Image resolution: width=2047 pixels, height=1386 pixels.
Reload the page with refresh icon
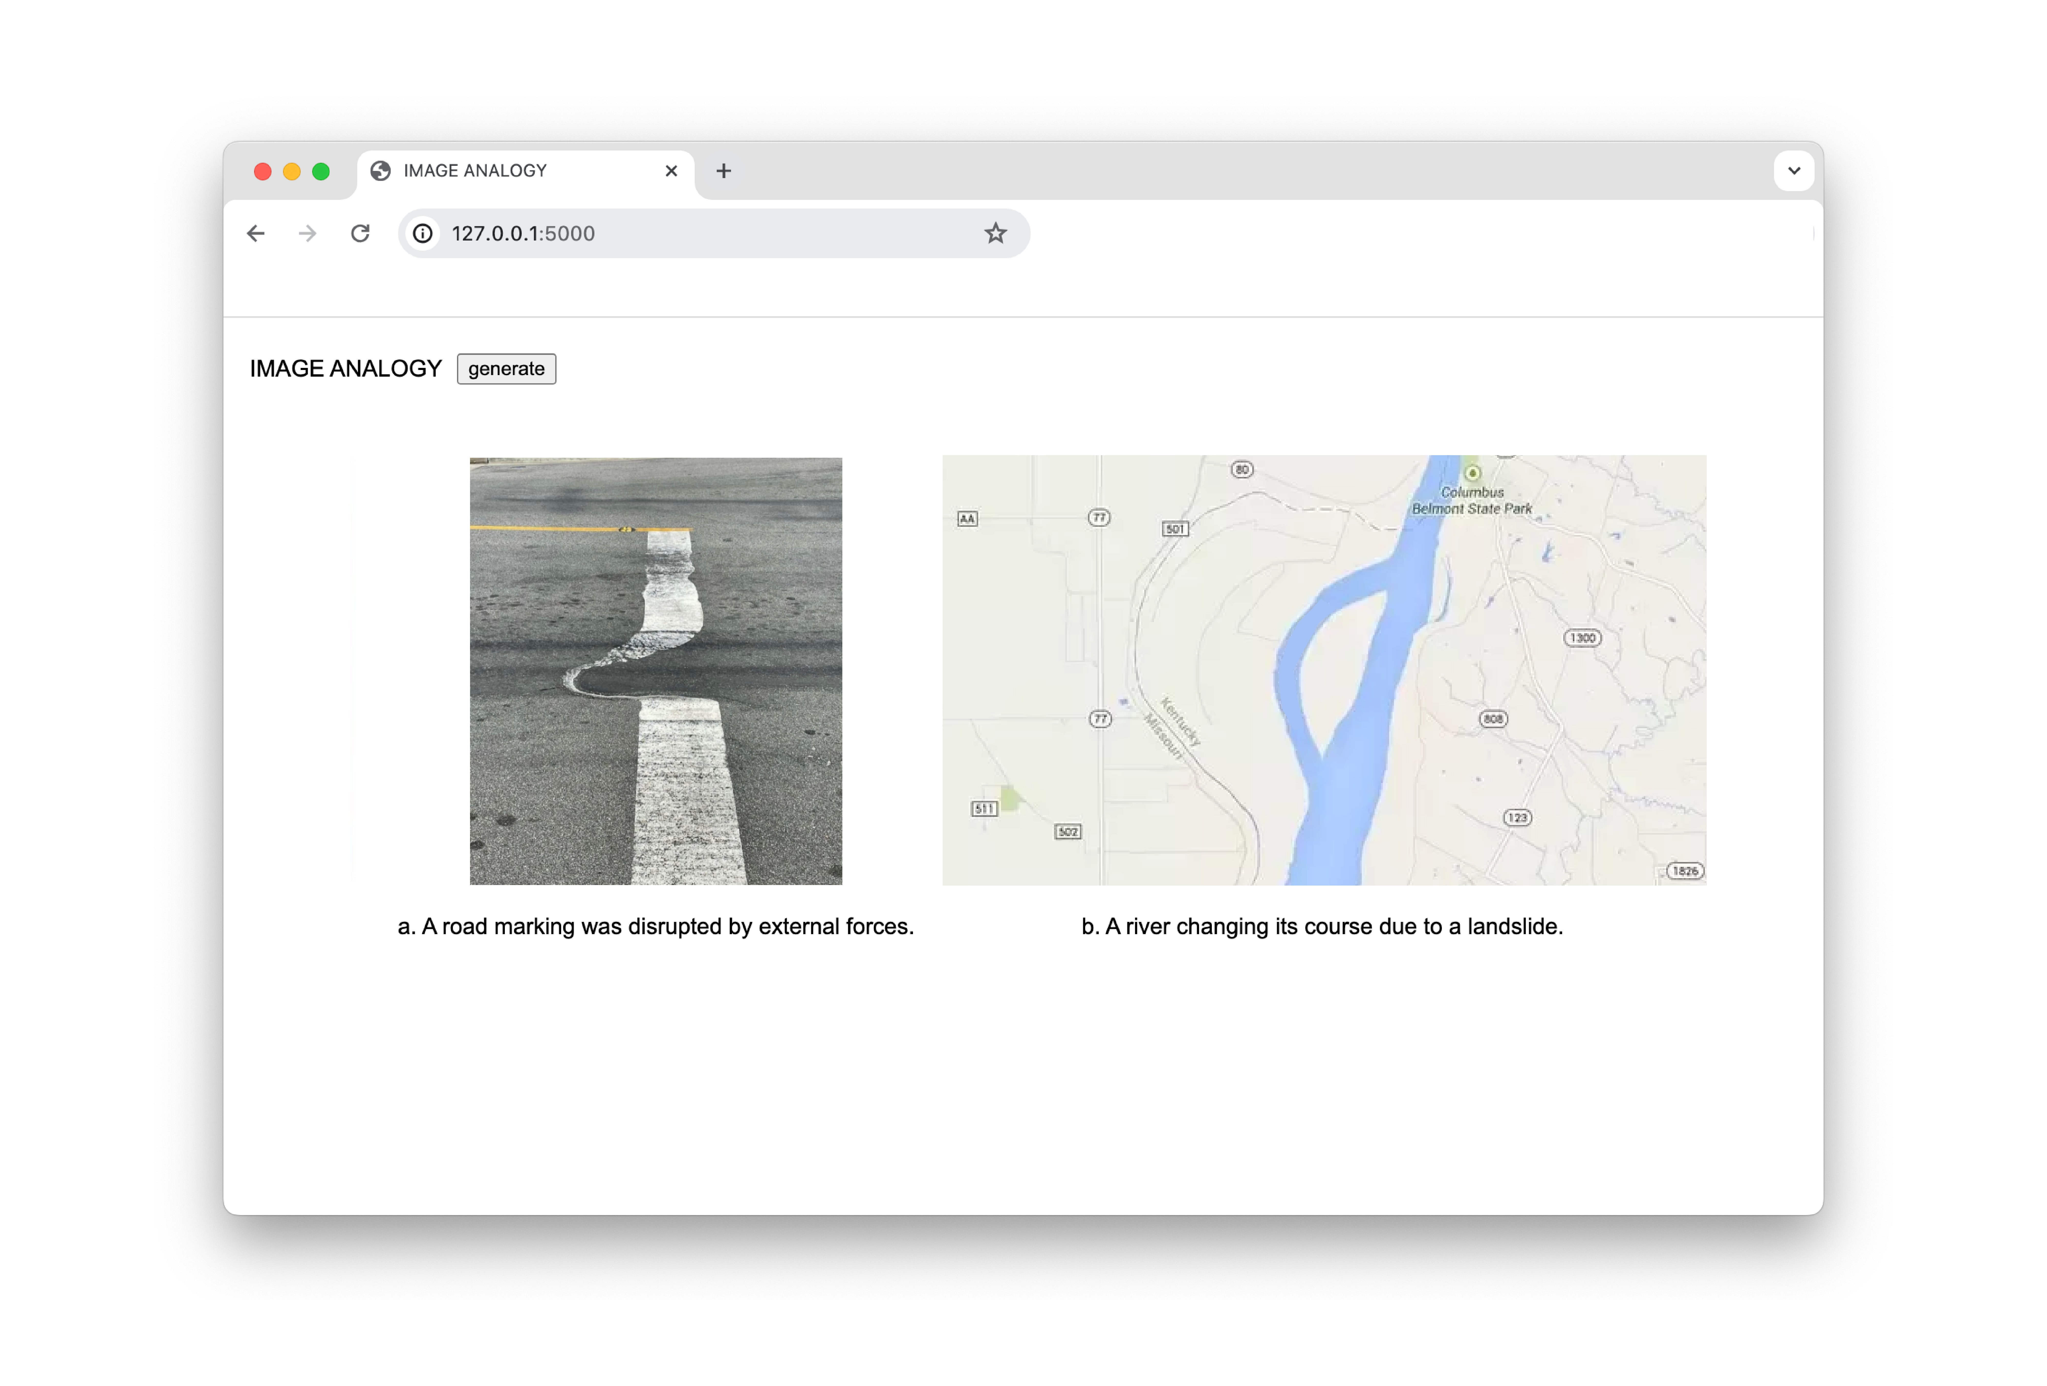click(x=360, y=233)
